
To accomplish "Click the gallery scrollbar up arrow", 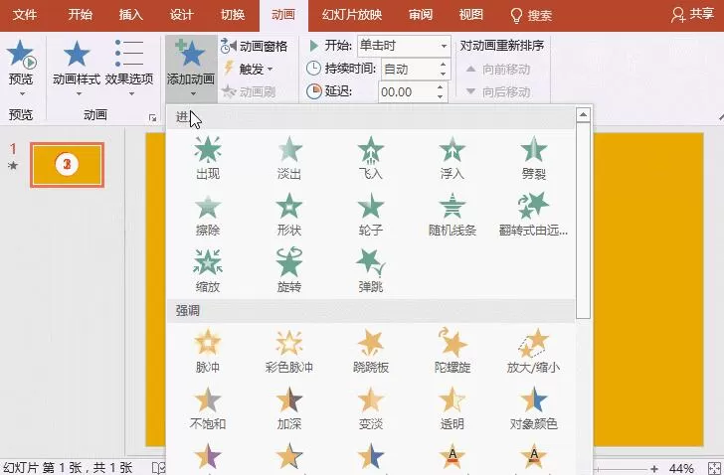I will [x=583, y=114].
